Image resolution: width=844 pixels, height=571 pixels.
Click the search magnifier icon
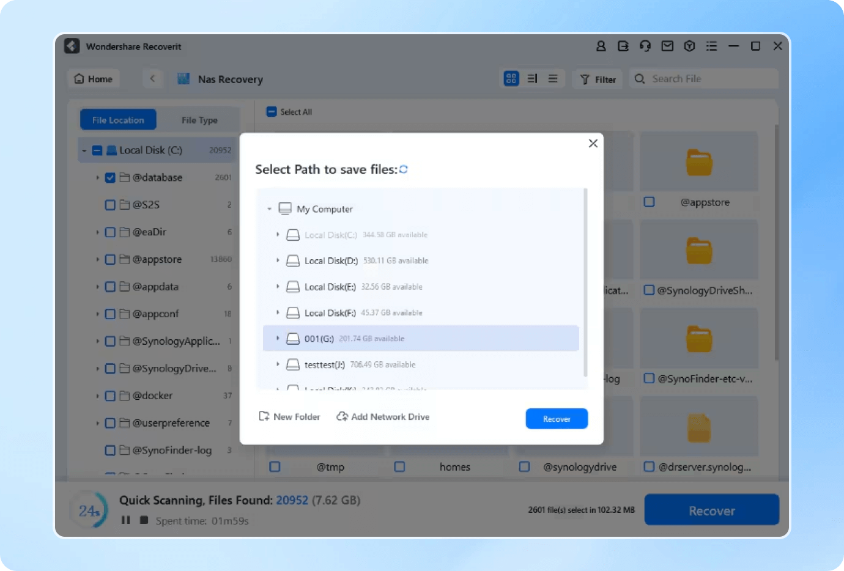click(640, 78)
